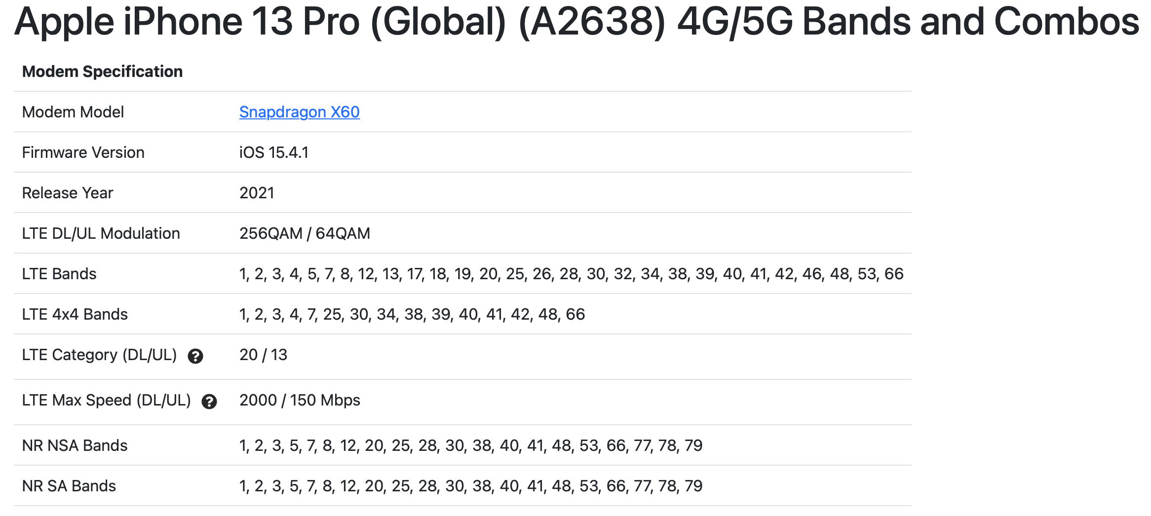The height and width of the screenshot is (516, 1151).
Task: Click the Modem Specification table header
Action: (103, 72)
